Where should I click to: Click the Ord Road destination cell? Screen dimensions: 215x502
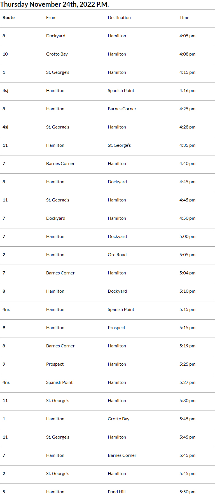[x=117, y=255]
